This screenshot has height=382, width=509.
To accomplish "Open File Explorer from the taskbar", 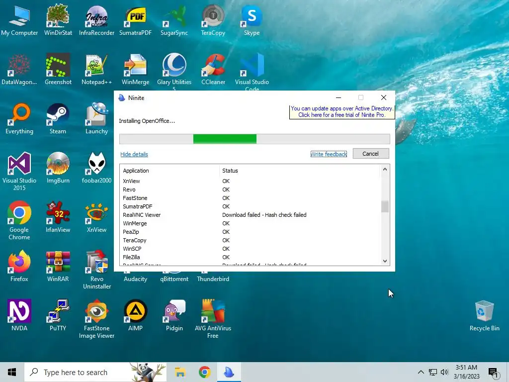I will point(180,372).
